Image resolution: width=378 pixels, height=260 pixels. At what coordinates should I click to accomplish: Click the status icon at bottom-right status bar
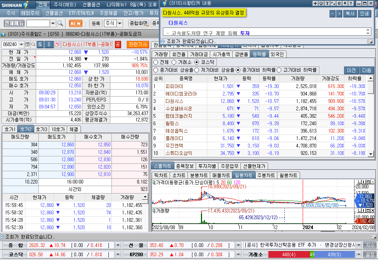click(x=374, y=237)
